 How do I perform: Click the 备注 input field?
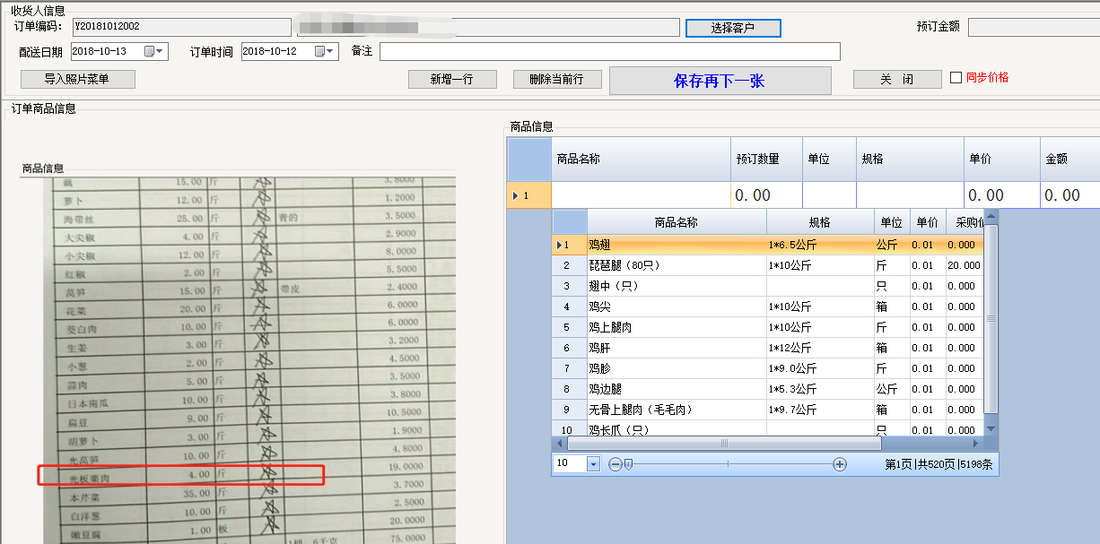tap(609, 51)
